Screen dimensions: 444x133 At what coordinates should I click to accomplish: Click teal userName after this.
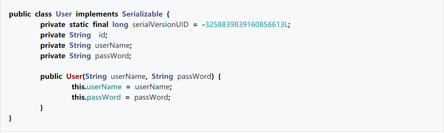point(104,87)
